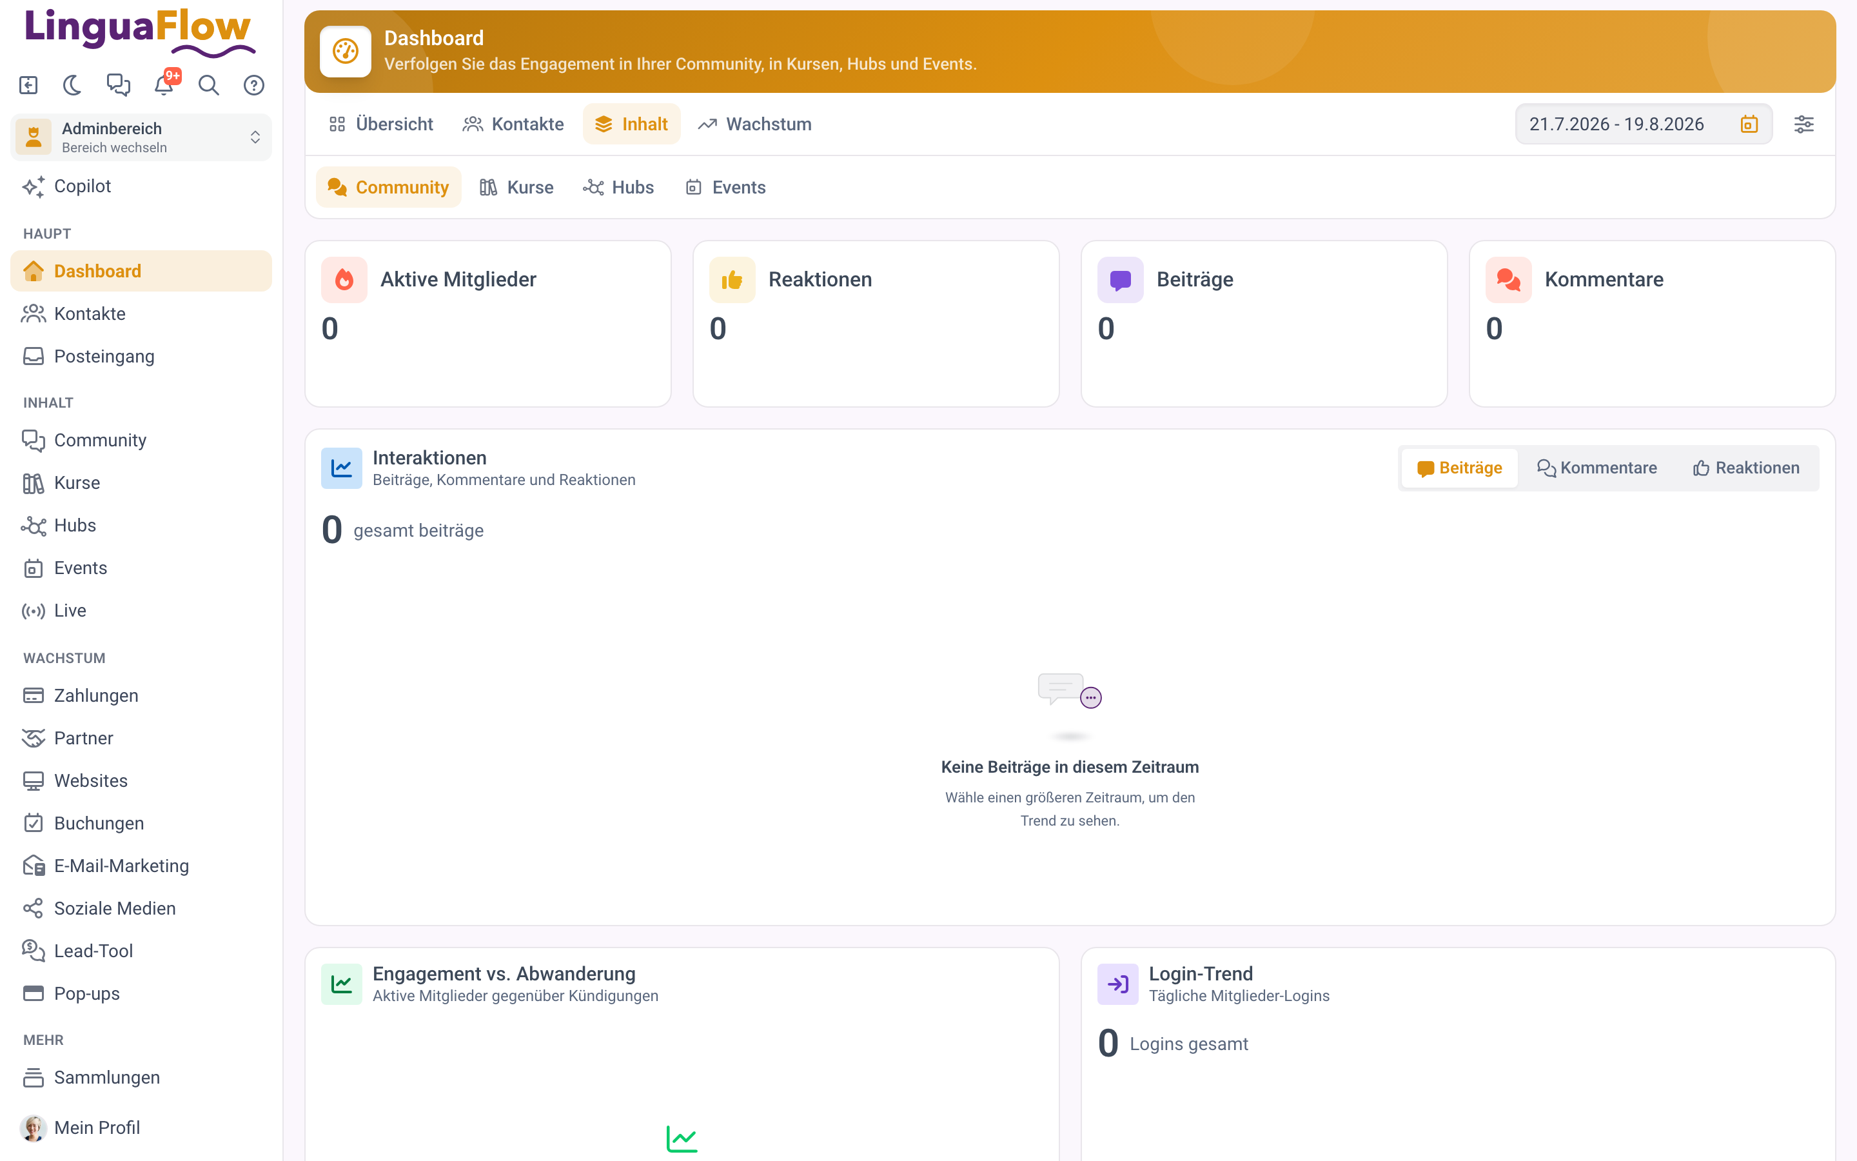Open Posteingang in sidebar
The image size is (1857, 1161).
coord(141,356)
